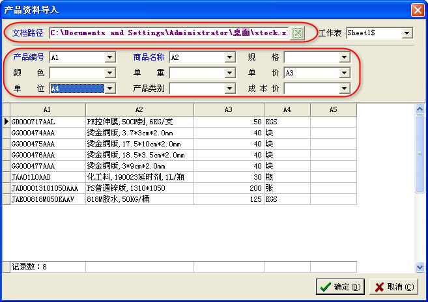Click the vertical scrollbar thumb

pos(420,154)
